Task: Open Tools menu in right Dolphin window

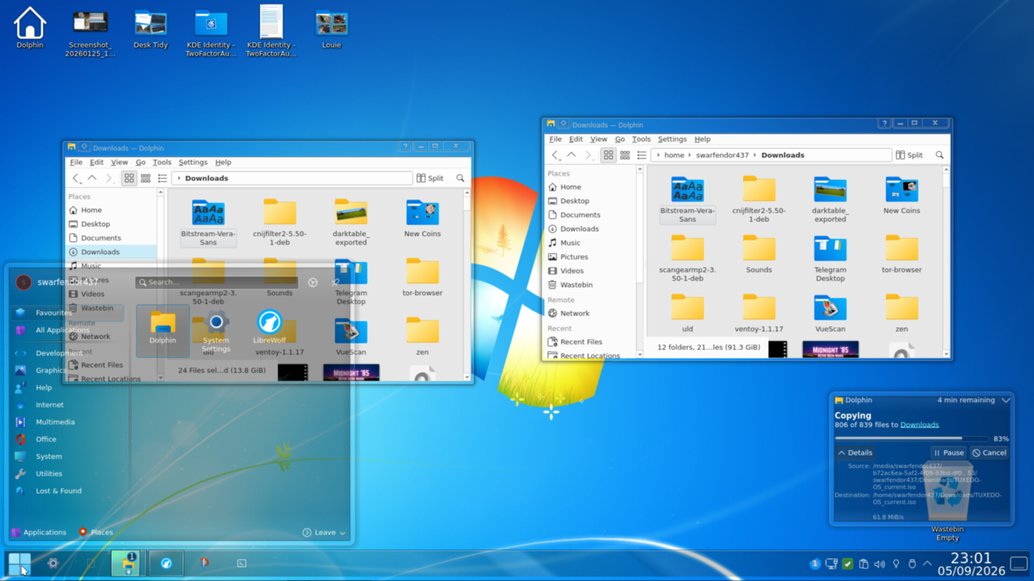Action: pyautogui.click(x=641, y=139)
